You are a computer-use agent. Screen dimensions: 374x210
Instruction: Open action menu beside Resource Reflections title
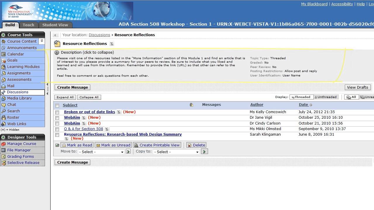[x=112, y=44]
